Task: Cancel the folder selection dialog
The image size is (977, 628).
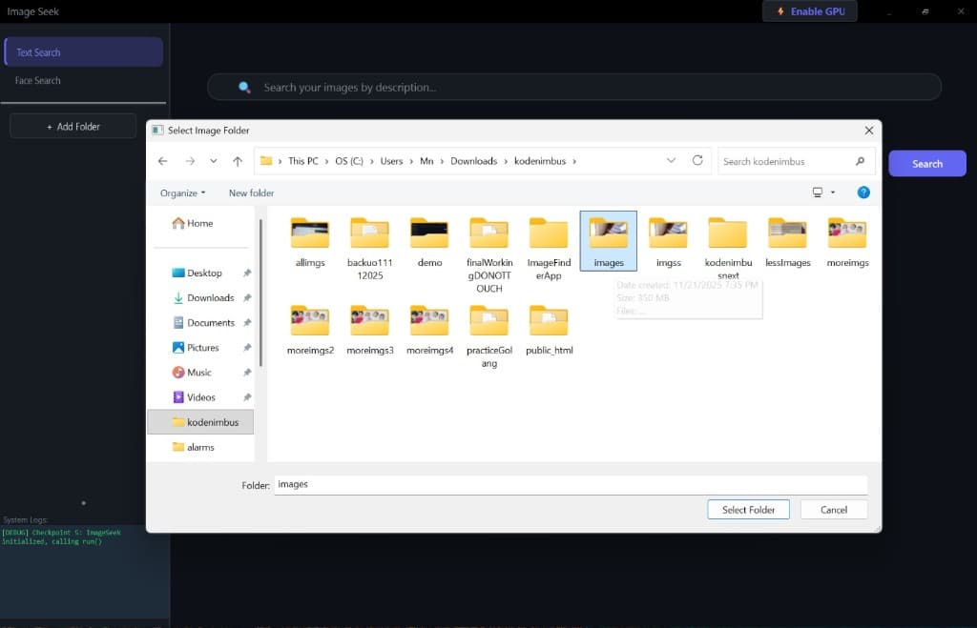Action: click(833, 509)
